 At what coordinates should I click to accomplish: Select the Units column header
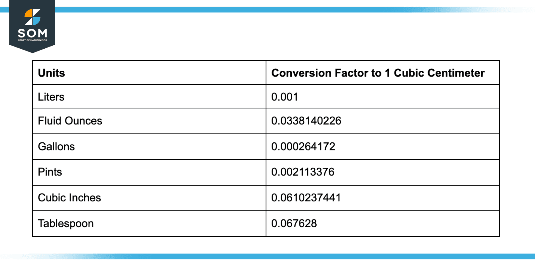click(52, 73)
